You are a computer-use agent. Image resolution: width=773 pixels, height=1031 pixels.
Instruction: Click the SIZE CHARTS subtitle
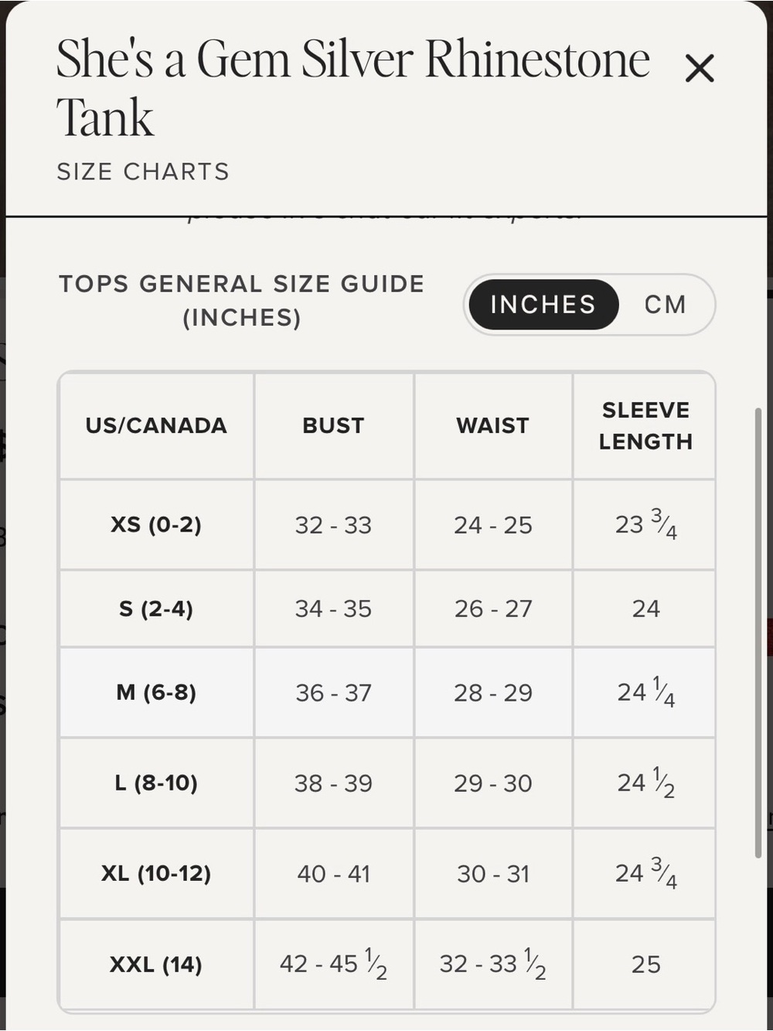coord(143,171)
